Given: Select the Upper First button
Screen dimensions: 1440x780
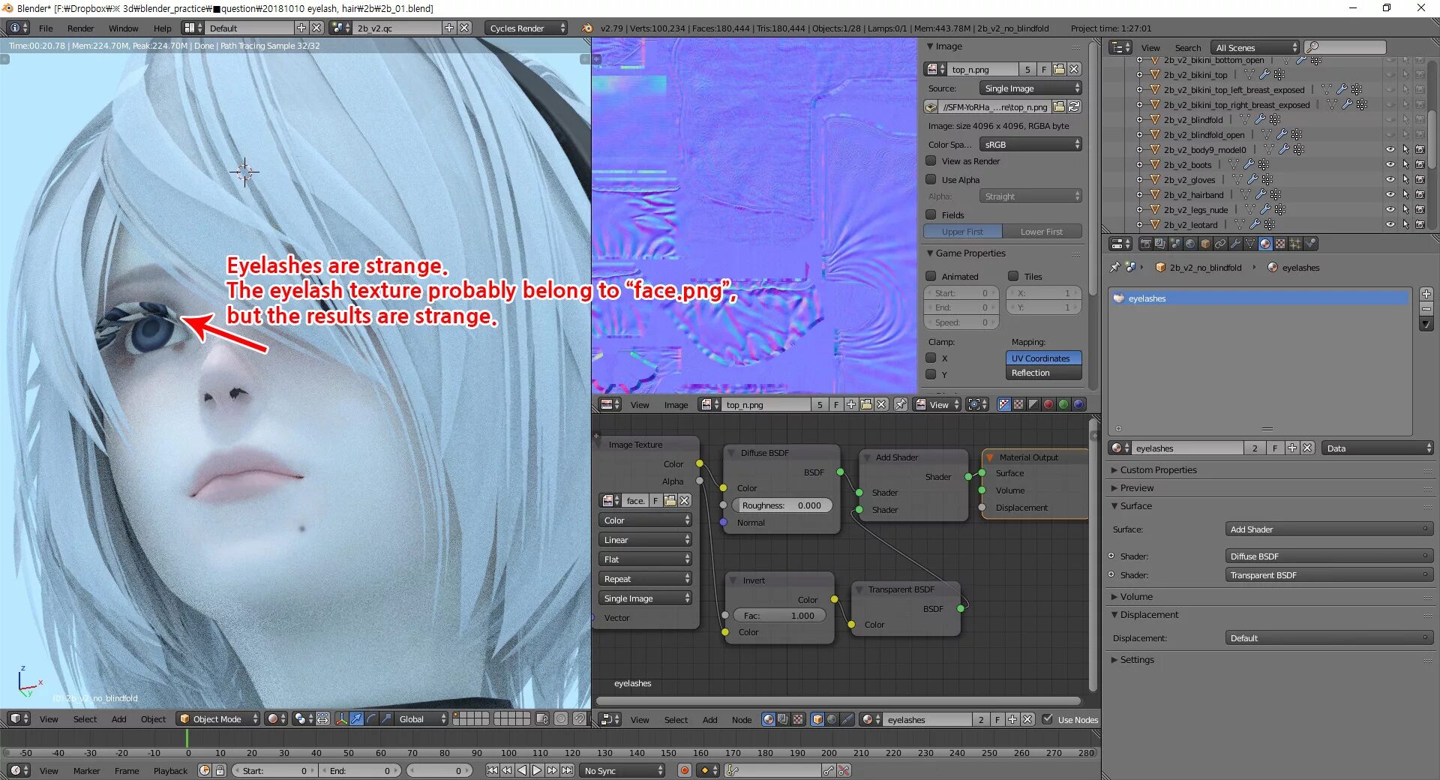Looking at the screenshot, I should 963,232.
